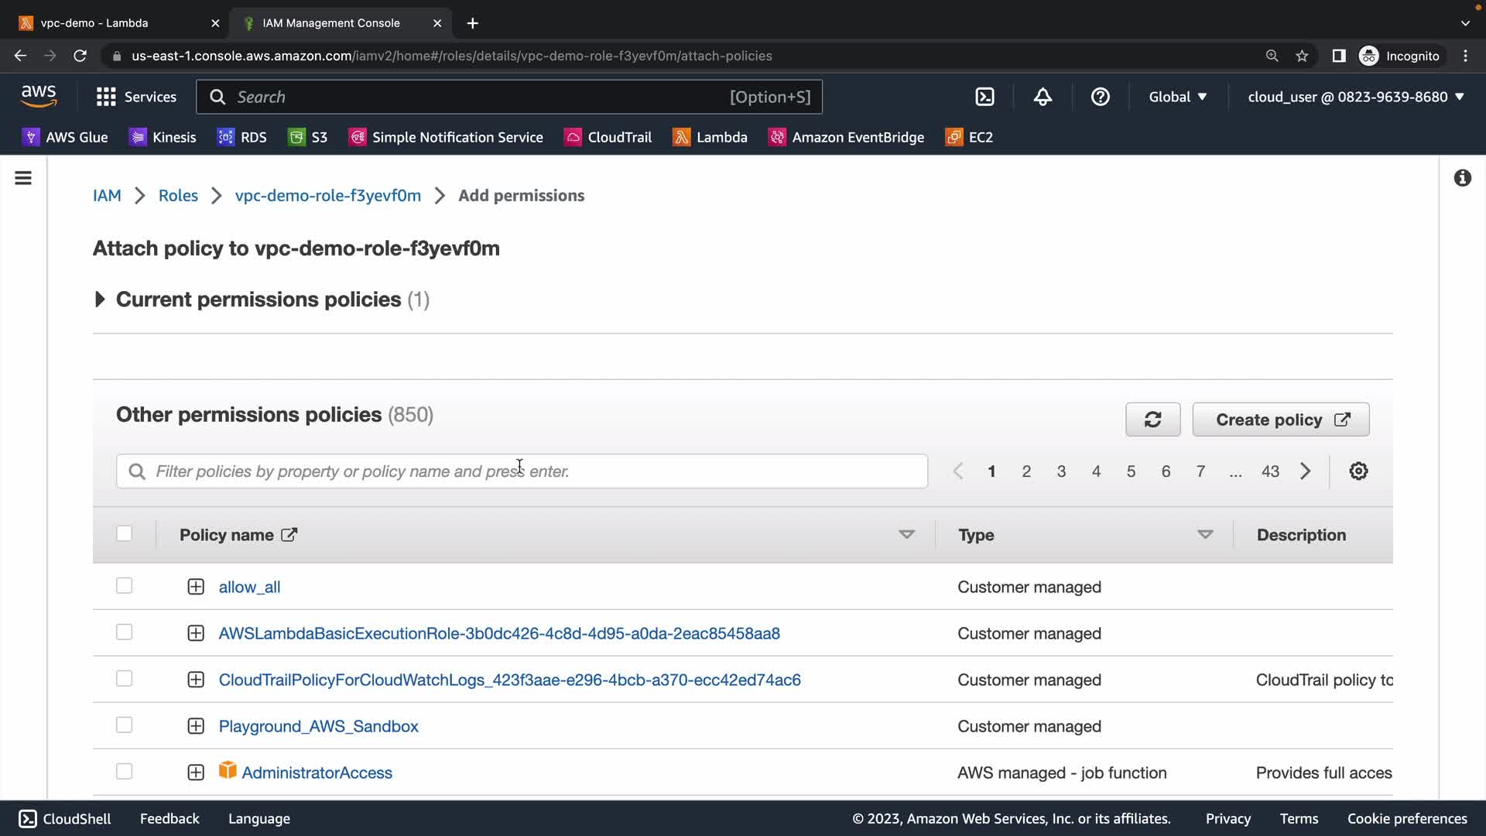Expand Current permissions policies section
Image resolution: width=1486 pixels, height=836 pixels.
pos(100,300)
